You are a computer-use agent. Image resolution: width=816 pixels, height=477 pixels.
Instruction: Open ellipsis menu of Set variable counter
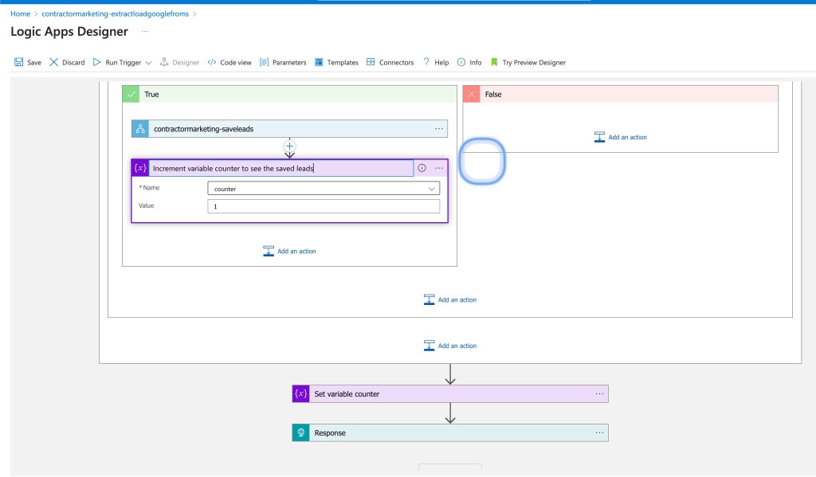pos(599,393)
